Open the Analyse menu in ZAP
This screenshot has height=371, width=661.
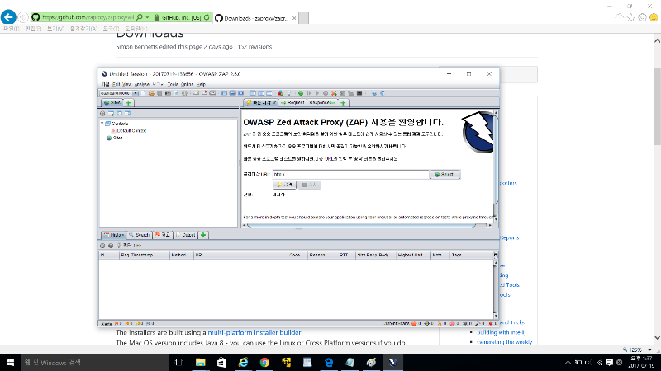(141, 84)
